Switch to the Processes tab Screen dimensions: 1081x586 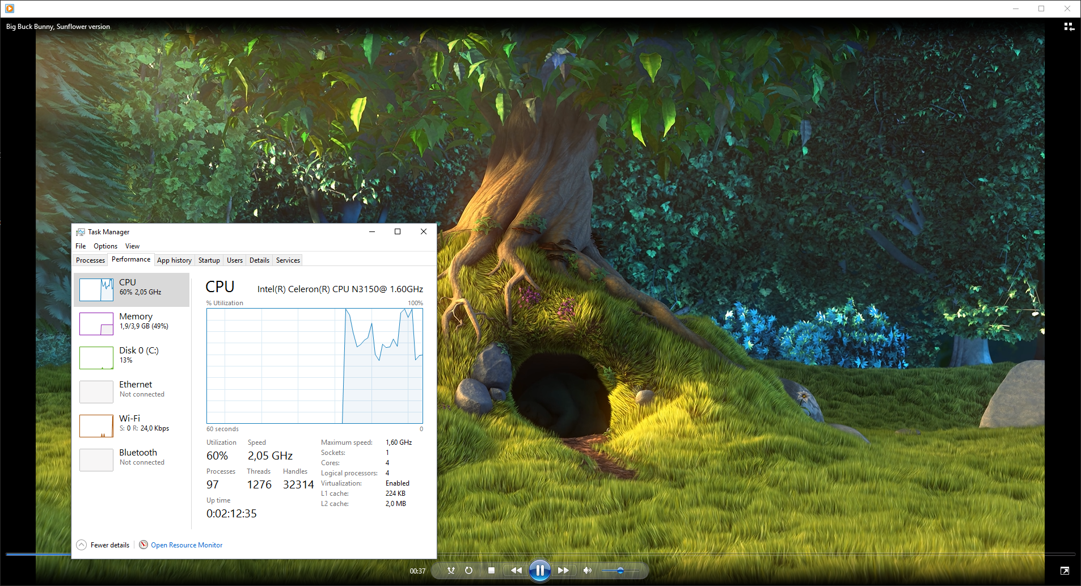tap(90, 260)
